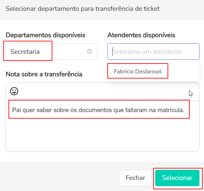Click the dialog title text
Image resolution: width=204 pixels, height=191 pixels.
(x=83, y=9)
